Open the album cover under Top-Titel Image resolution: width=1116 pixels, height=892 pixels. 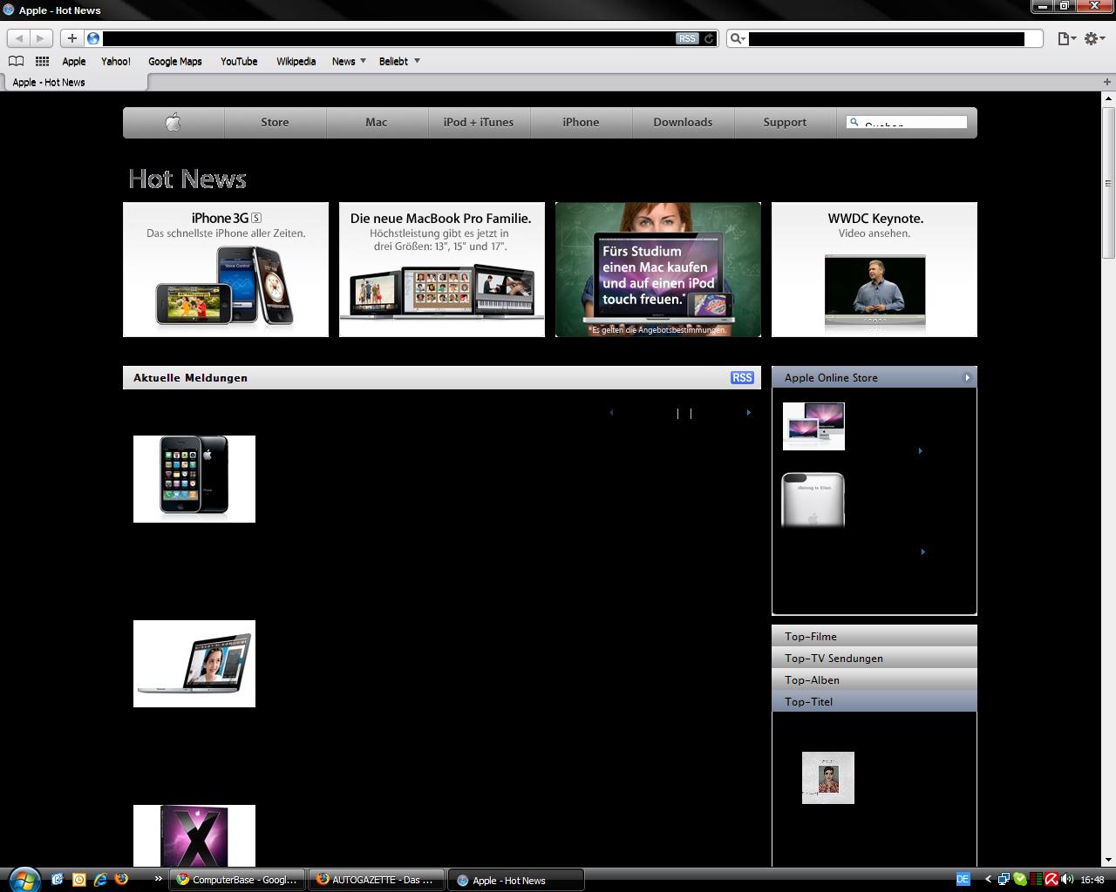pyautogui.click(x=828, y=778)
